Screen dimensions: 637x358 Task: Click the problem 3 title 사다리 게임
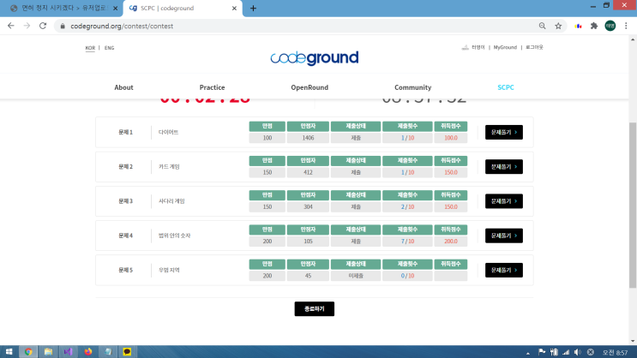point(171,201)
